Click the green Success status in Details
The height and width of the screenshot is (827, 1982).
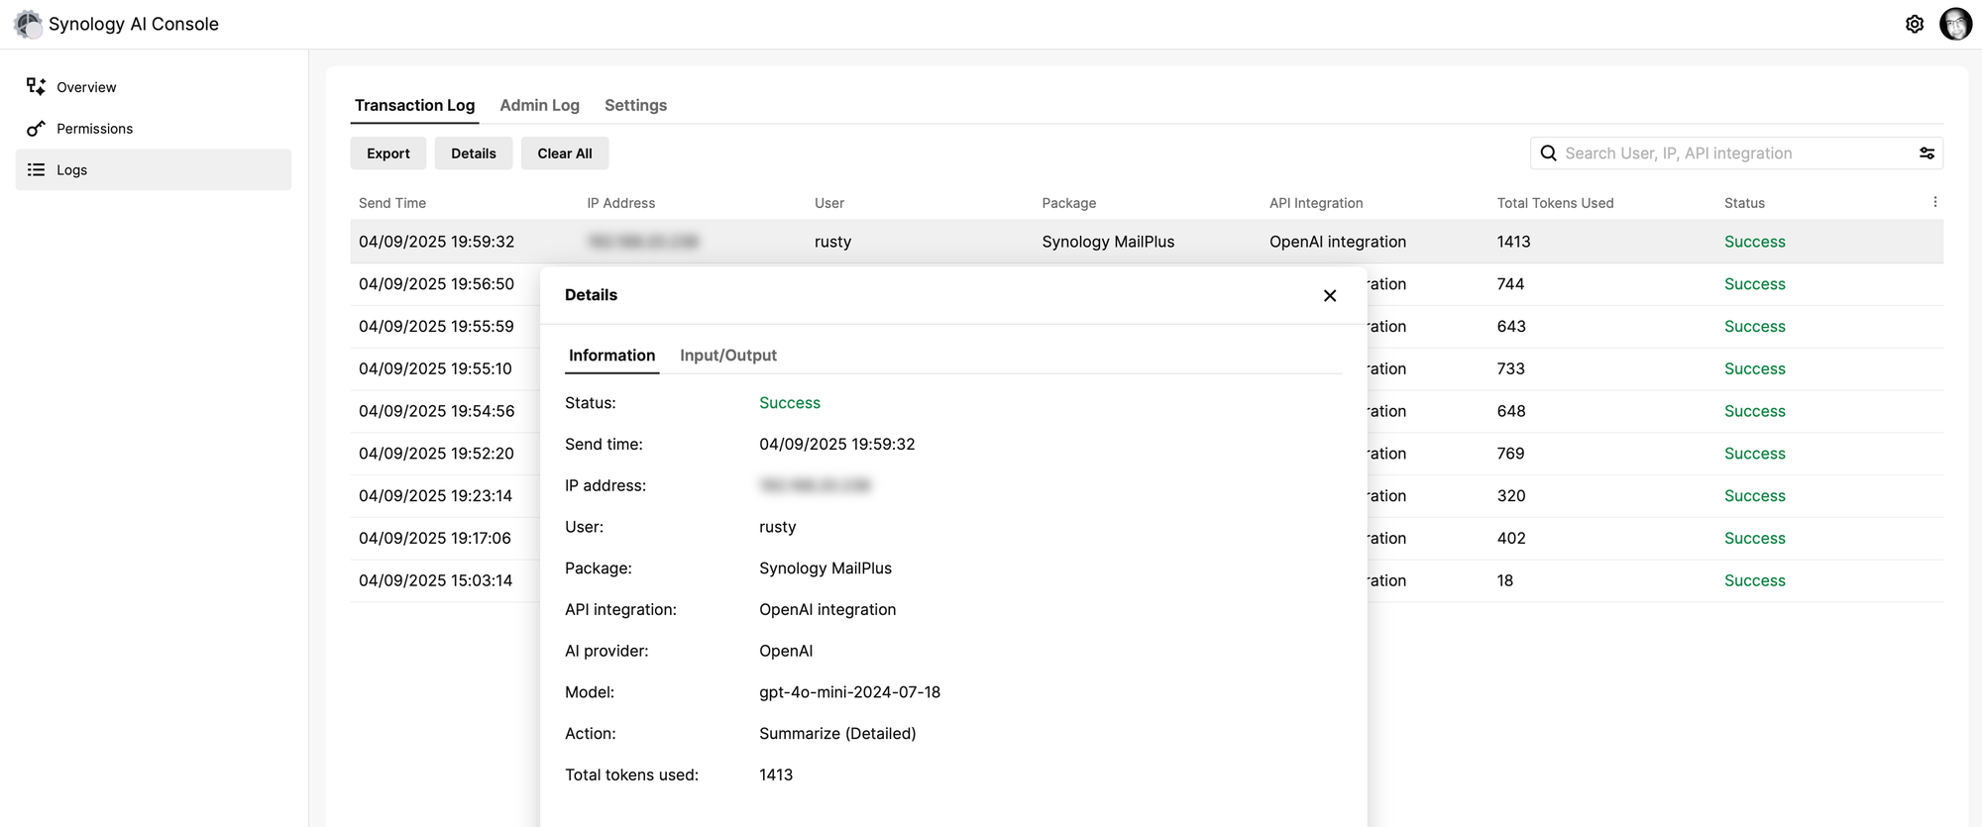790,403
